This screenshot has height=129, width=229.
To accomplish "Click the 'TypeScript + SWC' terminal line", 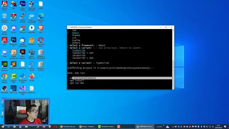I will 83,53.
